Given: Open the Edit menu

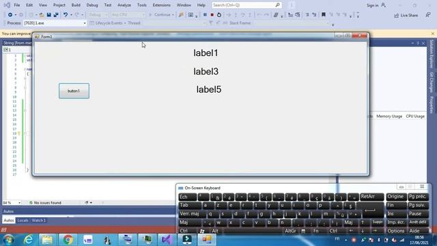Looking at the screenshot, I should point(29,5).
